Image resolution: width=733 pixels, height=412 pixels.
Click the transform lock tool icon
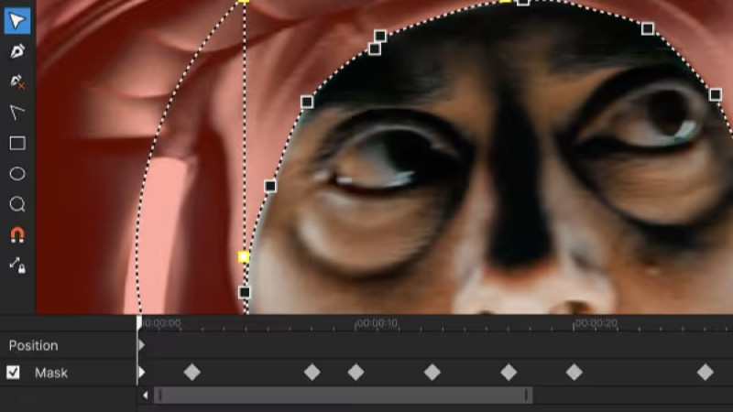click(17, 265)
